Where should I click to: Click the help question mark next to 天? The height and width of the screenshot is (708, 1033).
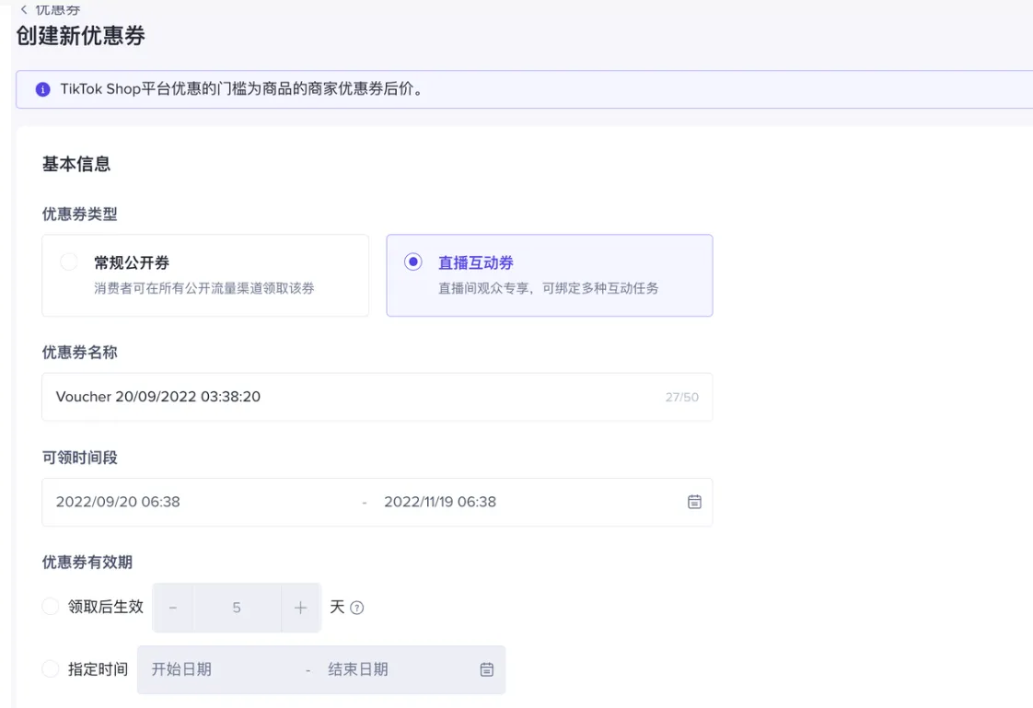[357, 608]
